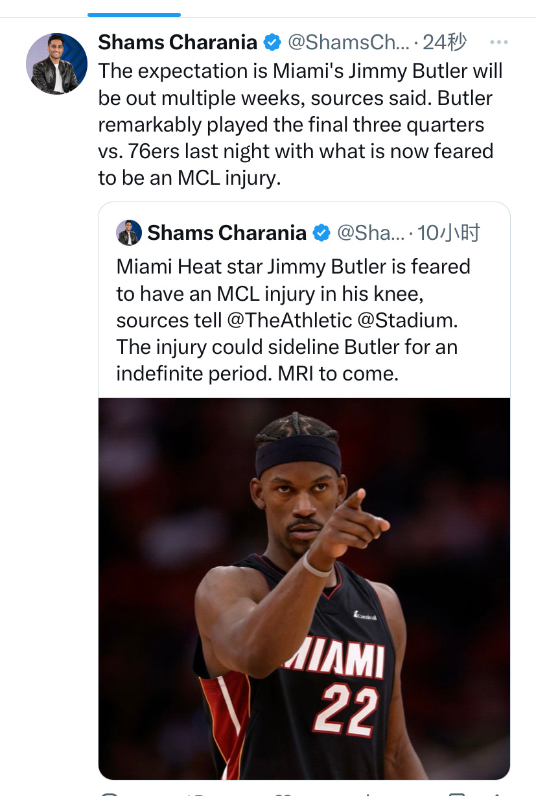Tap the verified badge inside the quoted tweet
Image resolution: width=536 pixels, height=796 pixels.
[321, 233]
